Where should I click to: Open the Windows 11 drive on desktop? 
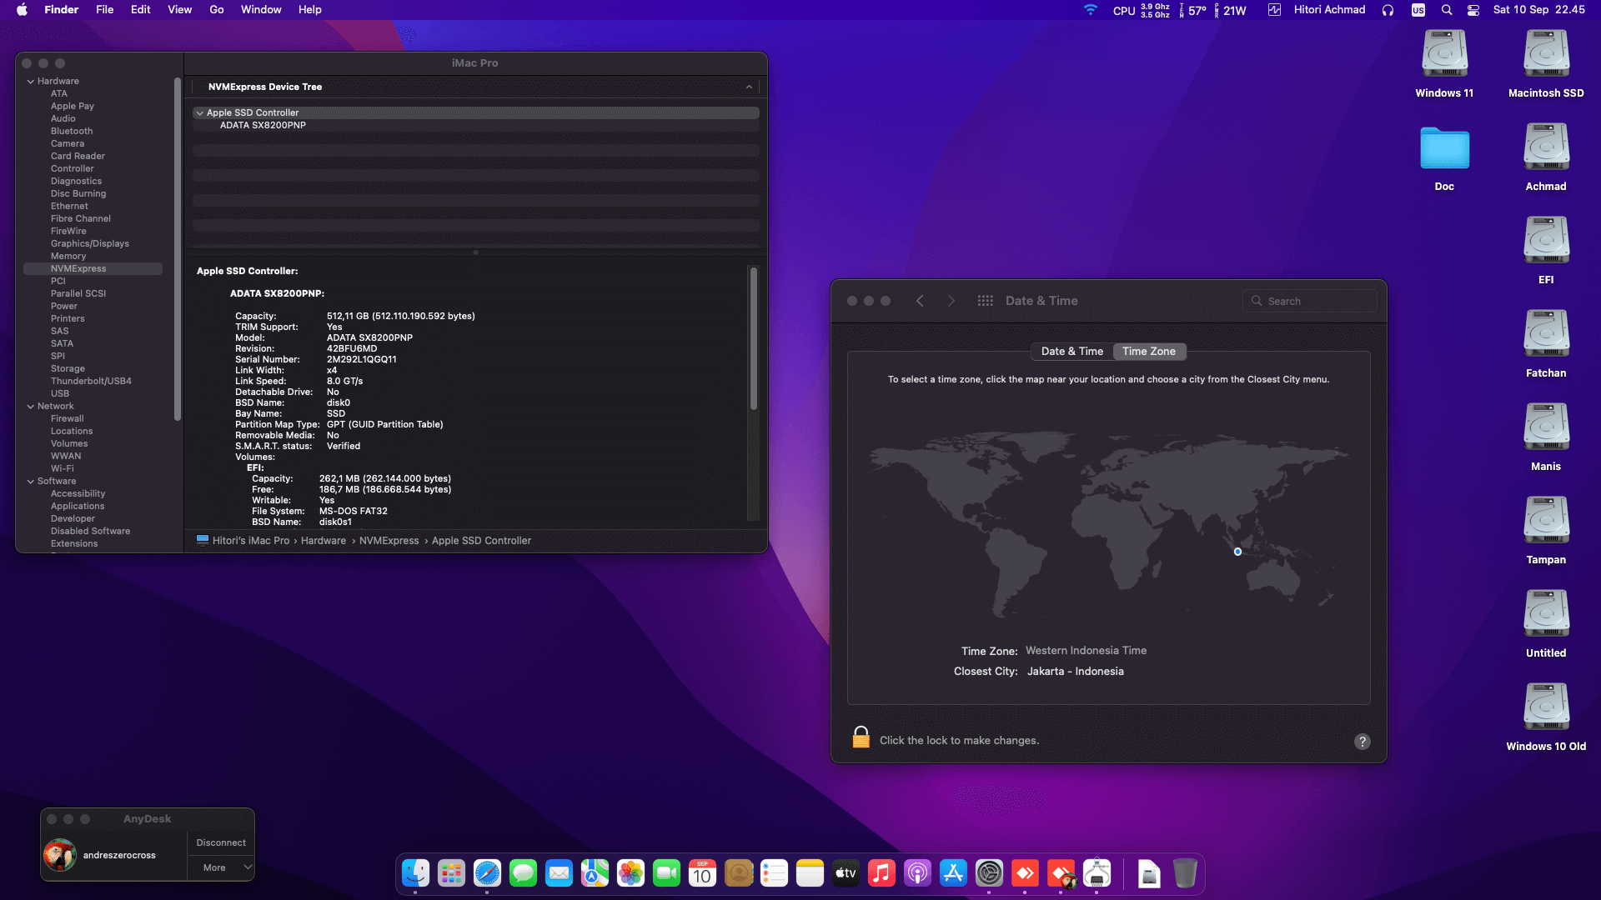(x=1444, y=55)
